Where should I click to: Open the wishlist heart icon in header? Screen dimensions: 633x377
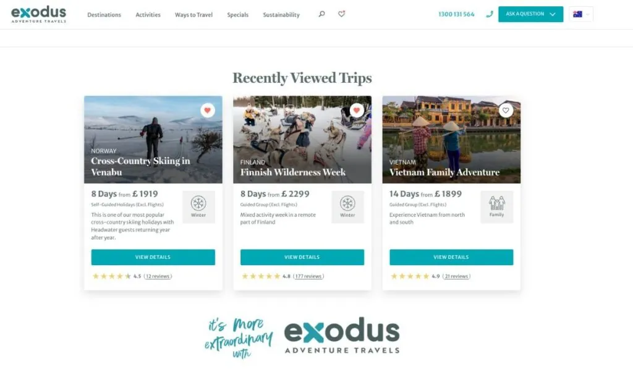pyautogui.click(x=341, y=14)
